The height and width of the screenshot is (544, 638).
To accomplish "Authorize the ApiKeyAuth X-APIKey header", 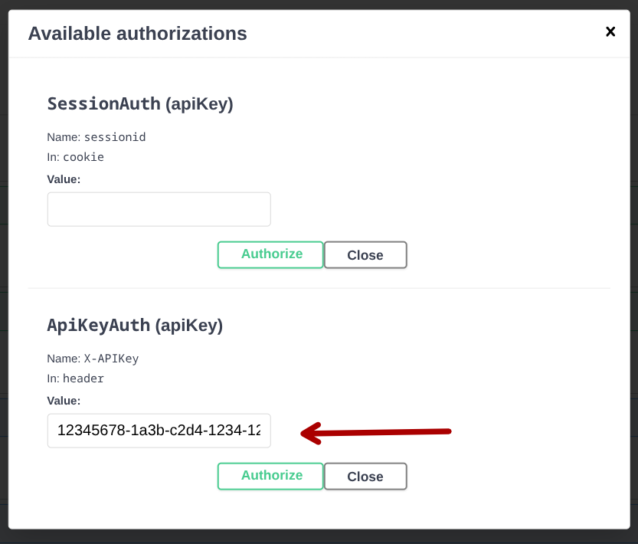I will click(x=270, y=476).
